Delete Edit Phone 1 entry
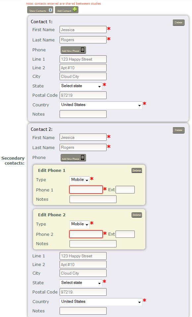 point(136,170)
